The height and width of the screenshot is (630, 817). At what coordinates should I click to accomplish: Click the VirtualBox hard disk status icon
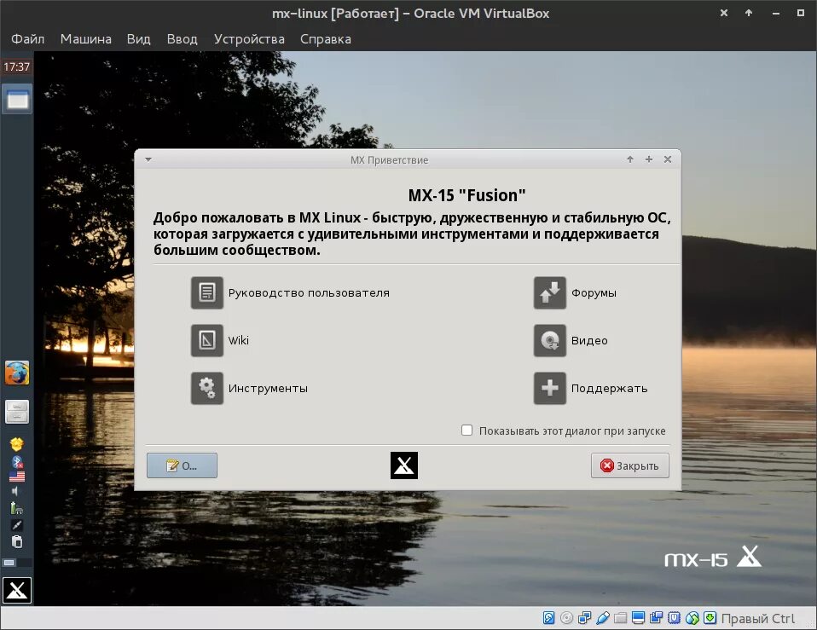[548, 618]
